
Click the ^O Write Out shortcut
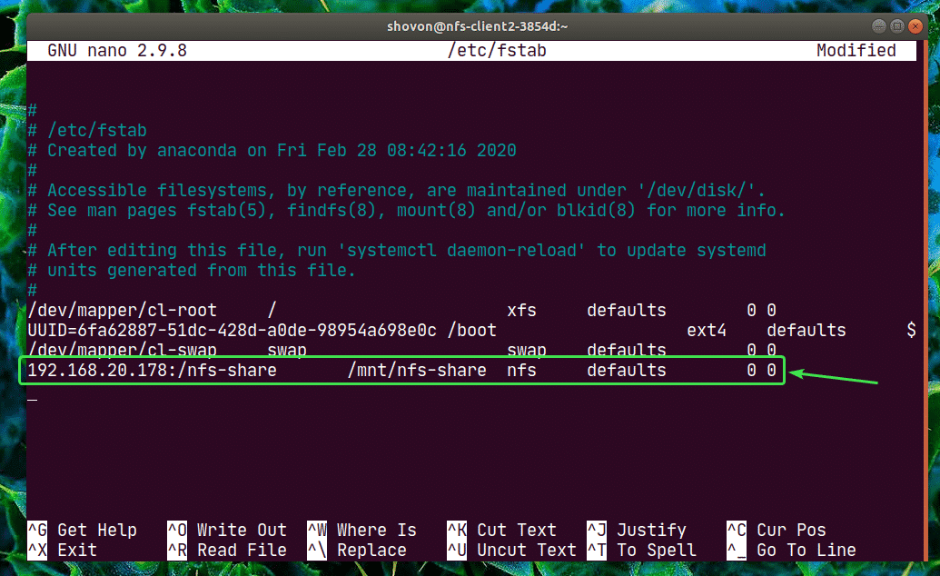[227, 530]
